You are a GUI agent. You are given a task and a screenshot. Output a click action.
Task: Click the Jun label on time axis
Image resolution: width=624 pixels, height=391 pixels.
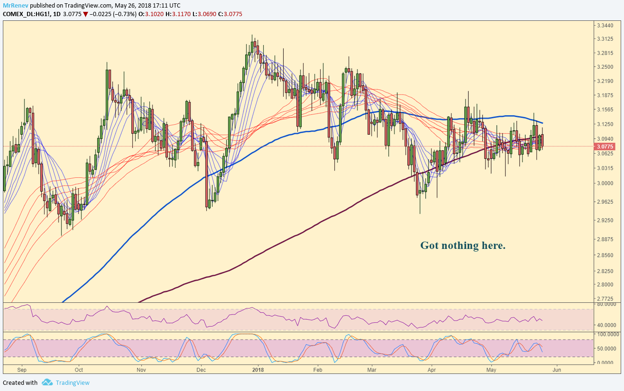pos(557,369)
